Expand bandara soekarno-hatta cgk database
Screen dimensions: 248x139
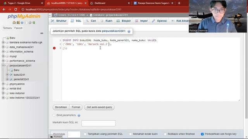tap(3, 42)
